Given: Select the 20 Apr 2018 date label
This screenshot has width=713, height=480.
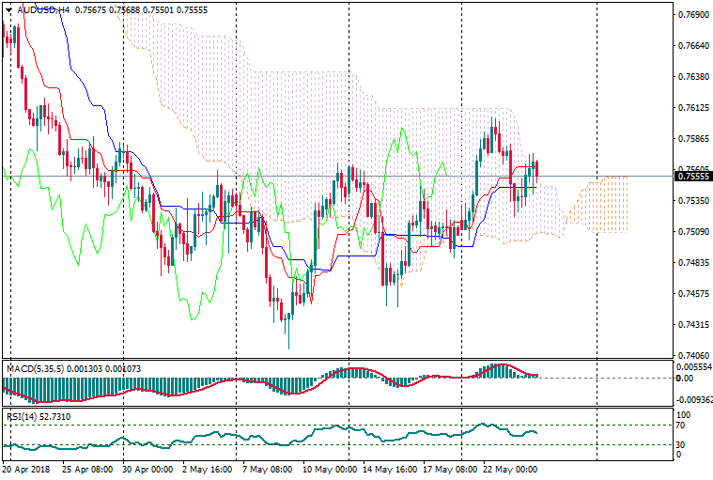Looking at the screenshot, I should 25,468.
